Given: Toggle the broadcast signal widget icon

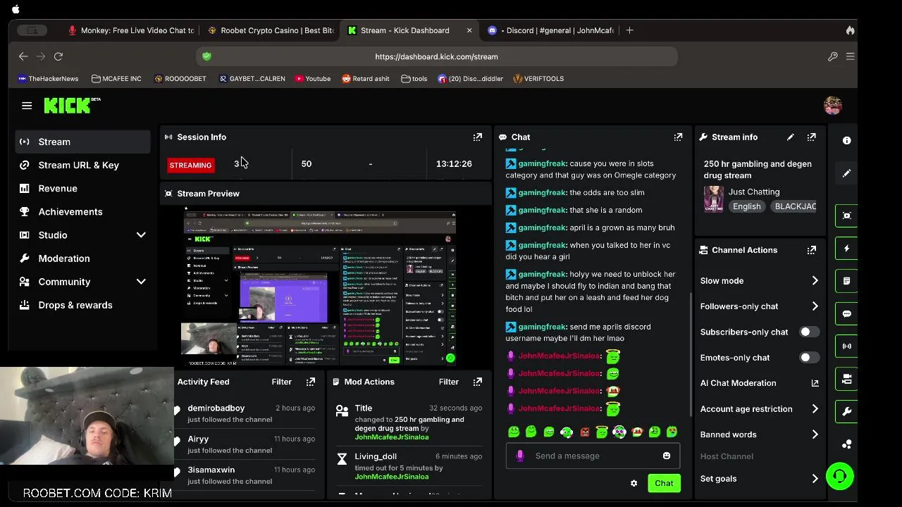Looking at the screenshot, I should (x=846, y=346).
